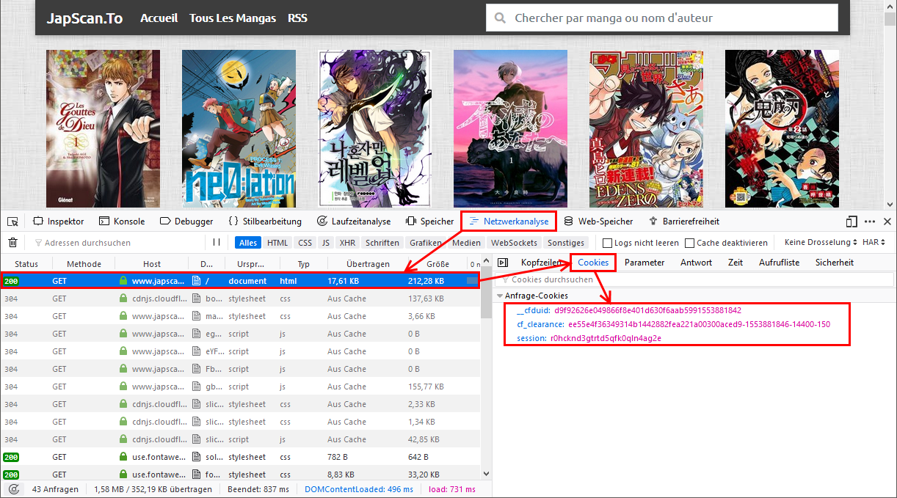Open the RSS link
897x498 pixels.
point(297,18)
